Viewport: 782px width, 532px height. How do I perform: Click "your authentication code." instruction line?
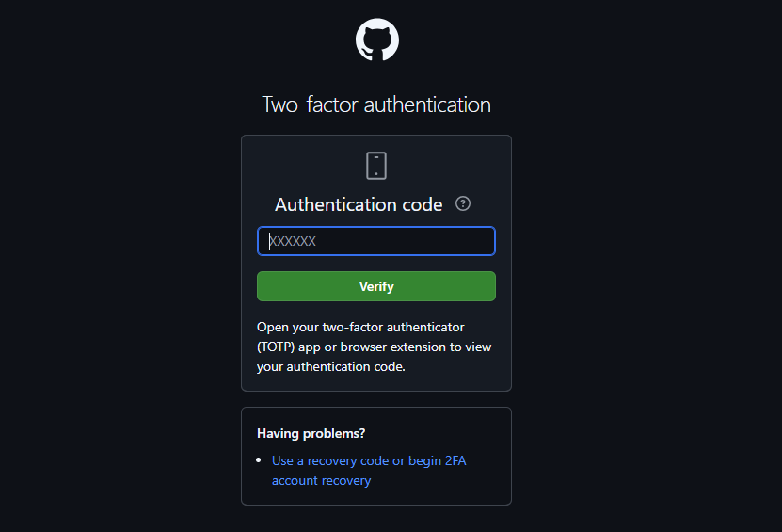330,366
